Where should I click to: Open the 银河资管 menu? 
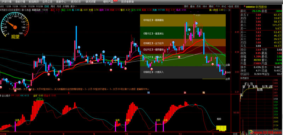point(91,2)
